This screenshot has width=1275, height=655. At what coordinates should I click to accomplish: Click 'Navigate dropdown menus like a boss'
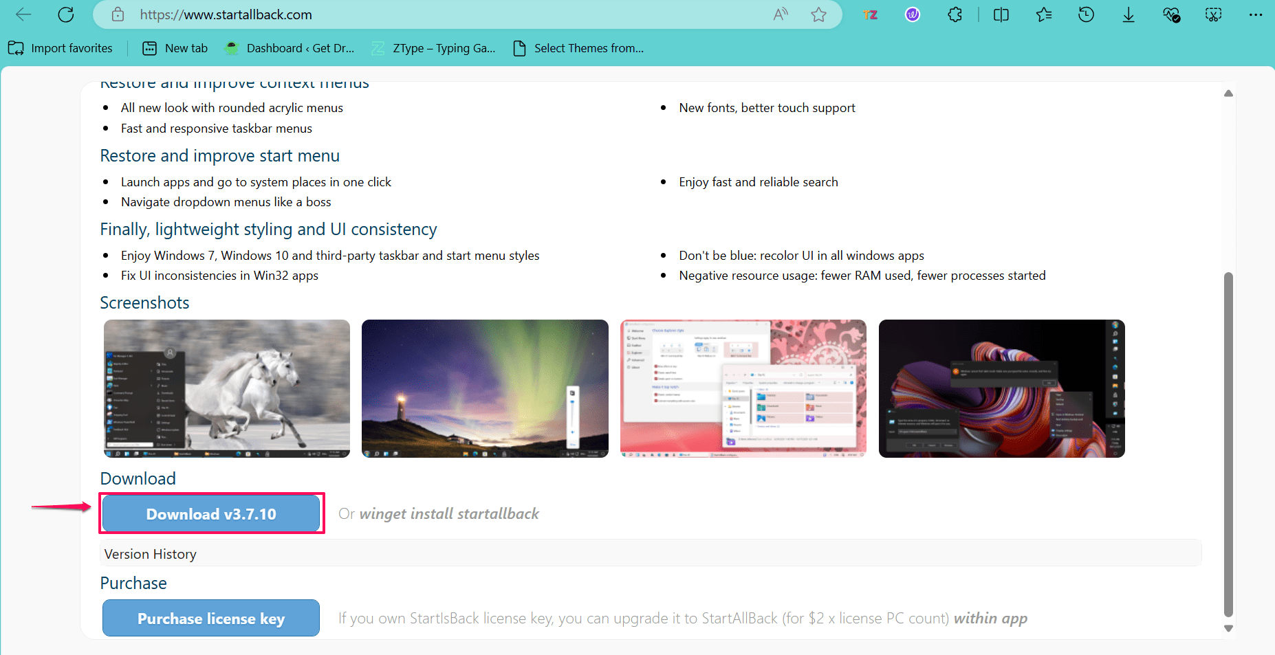coord(226,202)
